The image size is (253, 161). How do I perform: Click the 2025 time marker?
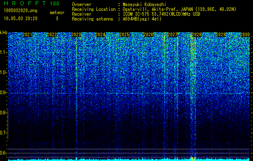124,35
